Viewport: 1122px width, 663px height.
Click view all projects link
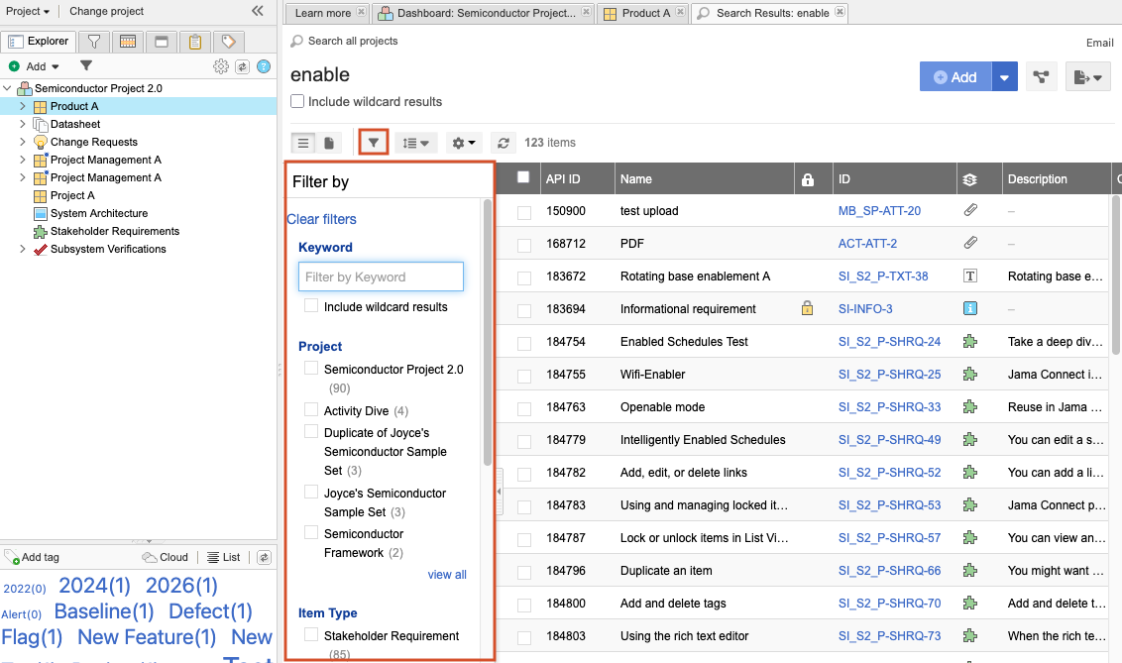pyautogui.click(x=447, y=575)
